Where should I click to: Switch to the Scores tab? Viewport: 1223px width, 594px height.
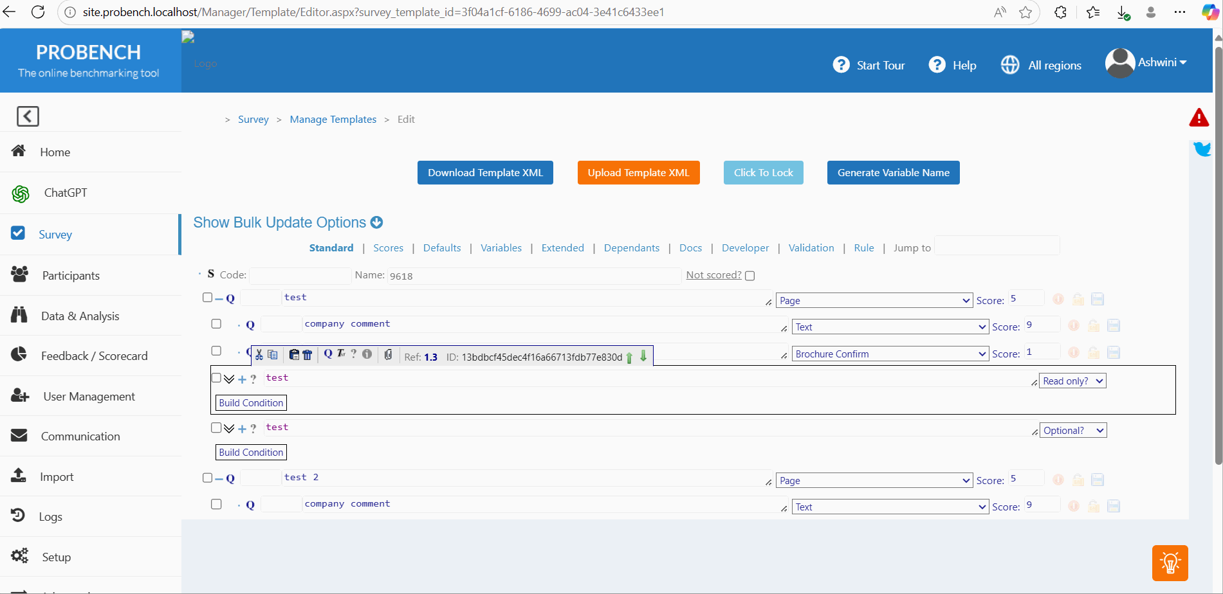[x=388, y=248]
